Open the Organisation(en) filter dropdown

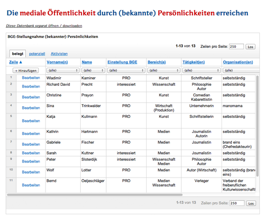pyautogui.click(x=241, y=71)
